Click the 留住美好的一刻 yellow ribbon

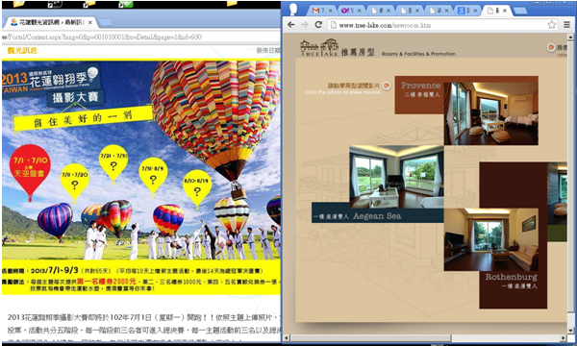pyautogui.click(x=83, y=119)
